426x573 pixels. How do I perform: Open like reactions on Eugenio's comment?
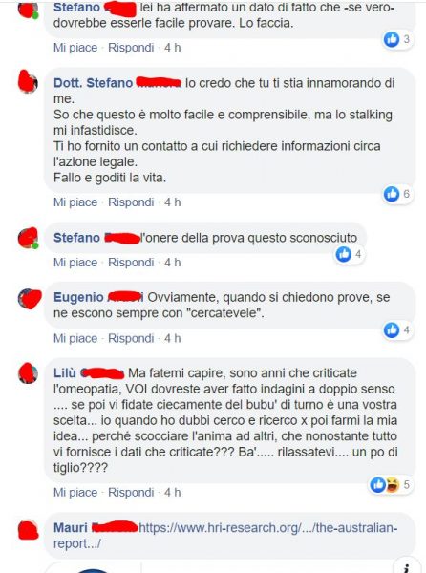pyautogui.click(x=397, y=330)
